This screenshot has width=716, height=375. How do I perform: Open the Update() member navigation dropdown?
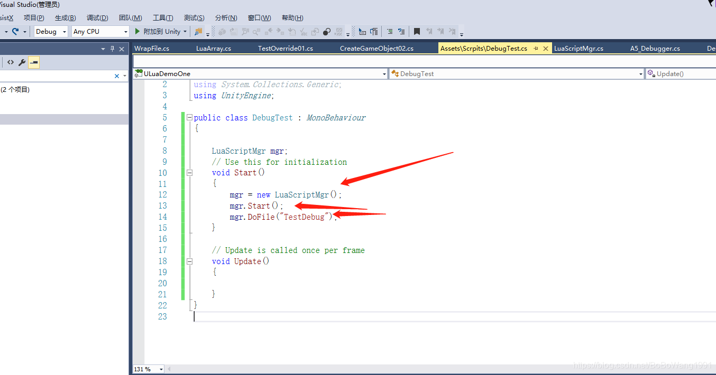click(681, 74)
